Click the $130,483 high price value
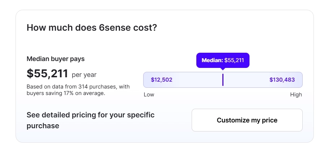 coord(282,80)
